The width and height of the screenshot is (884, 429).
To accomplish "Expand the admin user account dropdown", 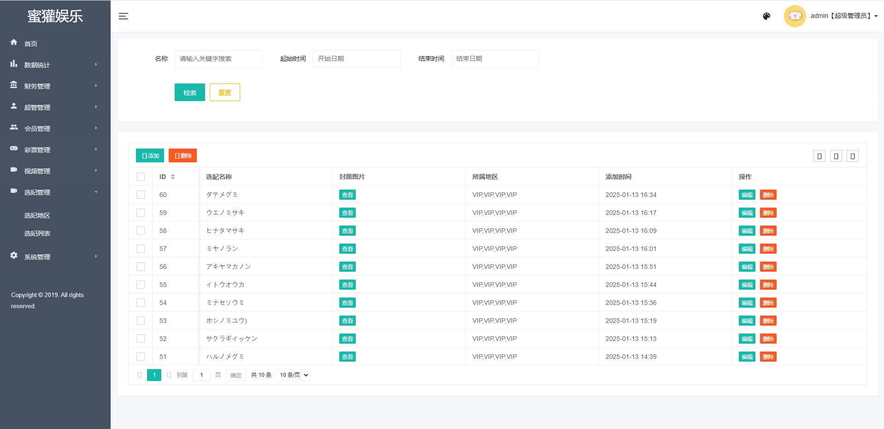I will [843, 16].
